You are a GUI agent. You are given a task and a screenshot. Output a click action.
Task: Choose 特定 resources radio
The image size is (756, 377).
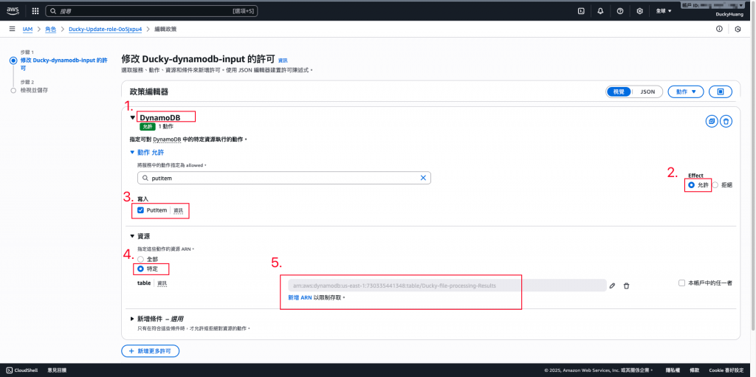coord(141,269)
